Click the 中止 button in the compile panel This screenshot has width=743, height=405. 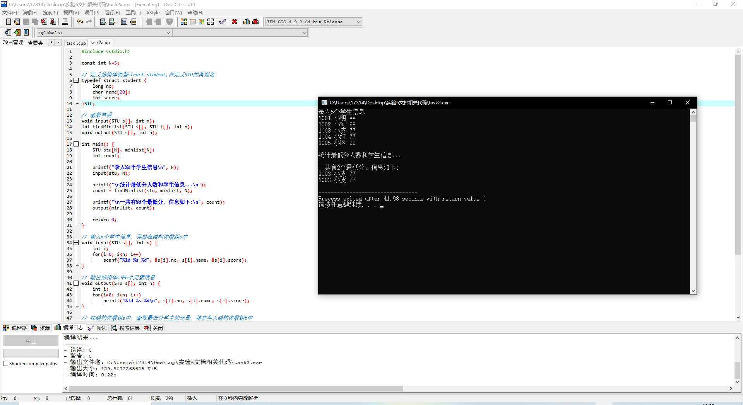coord(31,341)
